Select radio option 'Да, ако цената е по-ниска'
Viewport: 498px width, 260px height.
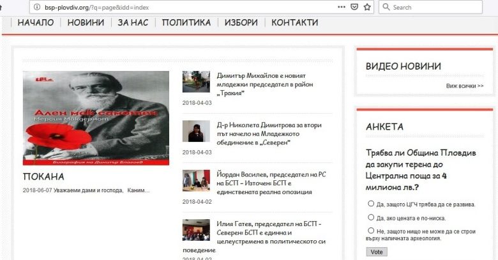tap(371, 217)
